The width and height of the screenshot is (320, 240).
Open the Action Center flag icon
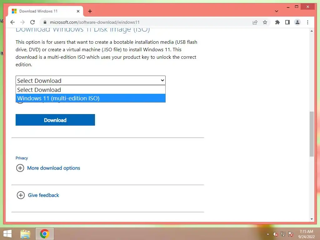pyautogui.click(x=291, y=234)
